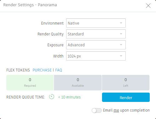156x119 pixels.
Task: Click the Width dropdown arrow
Action: pos(121,56)
